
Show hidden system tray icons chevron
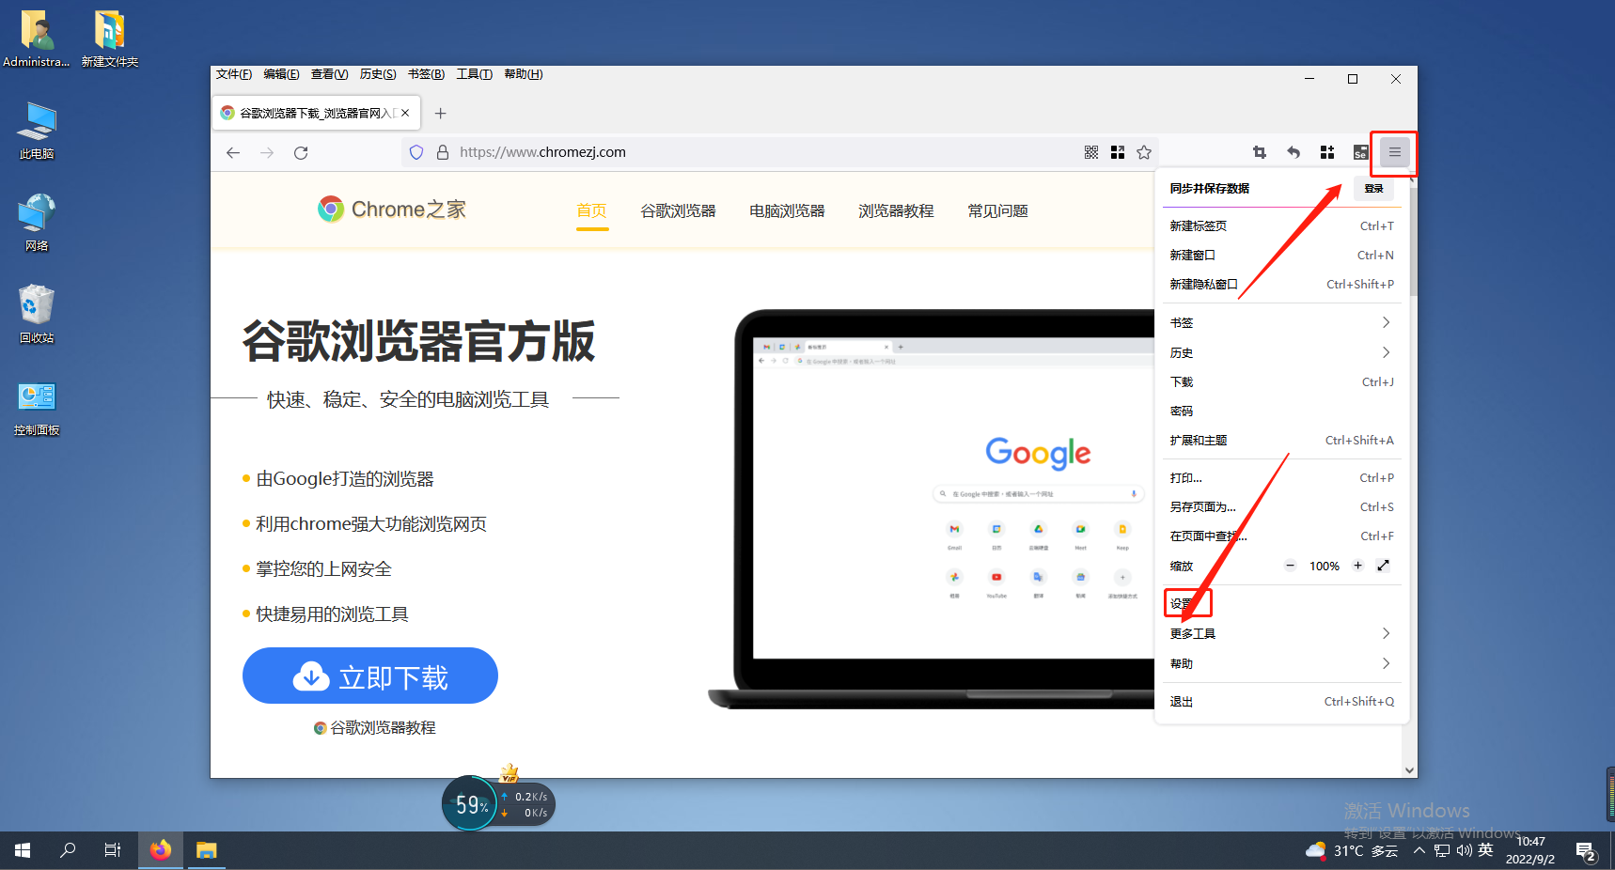[1419, 851]
